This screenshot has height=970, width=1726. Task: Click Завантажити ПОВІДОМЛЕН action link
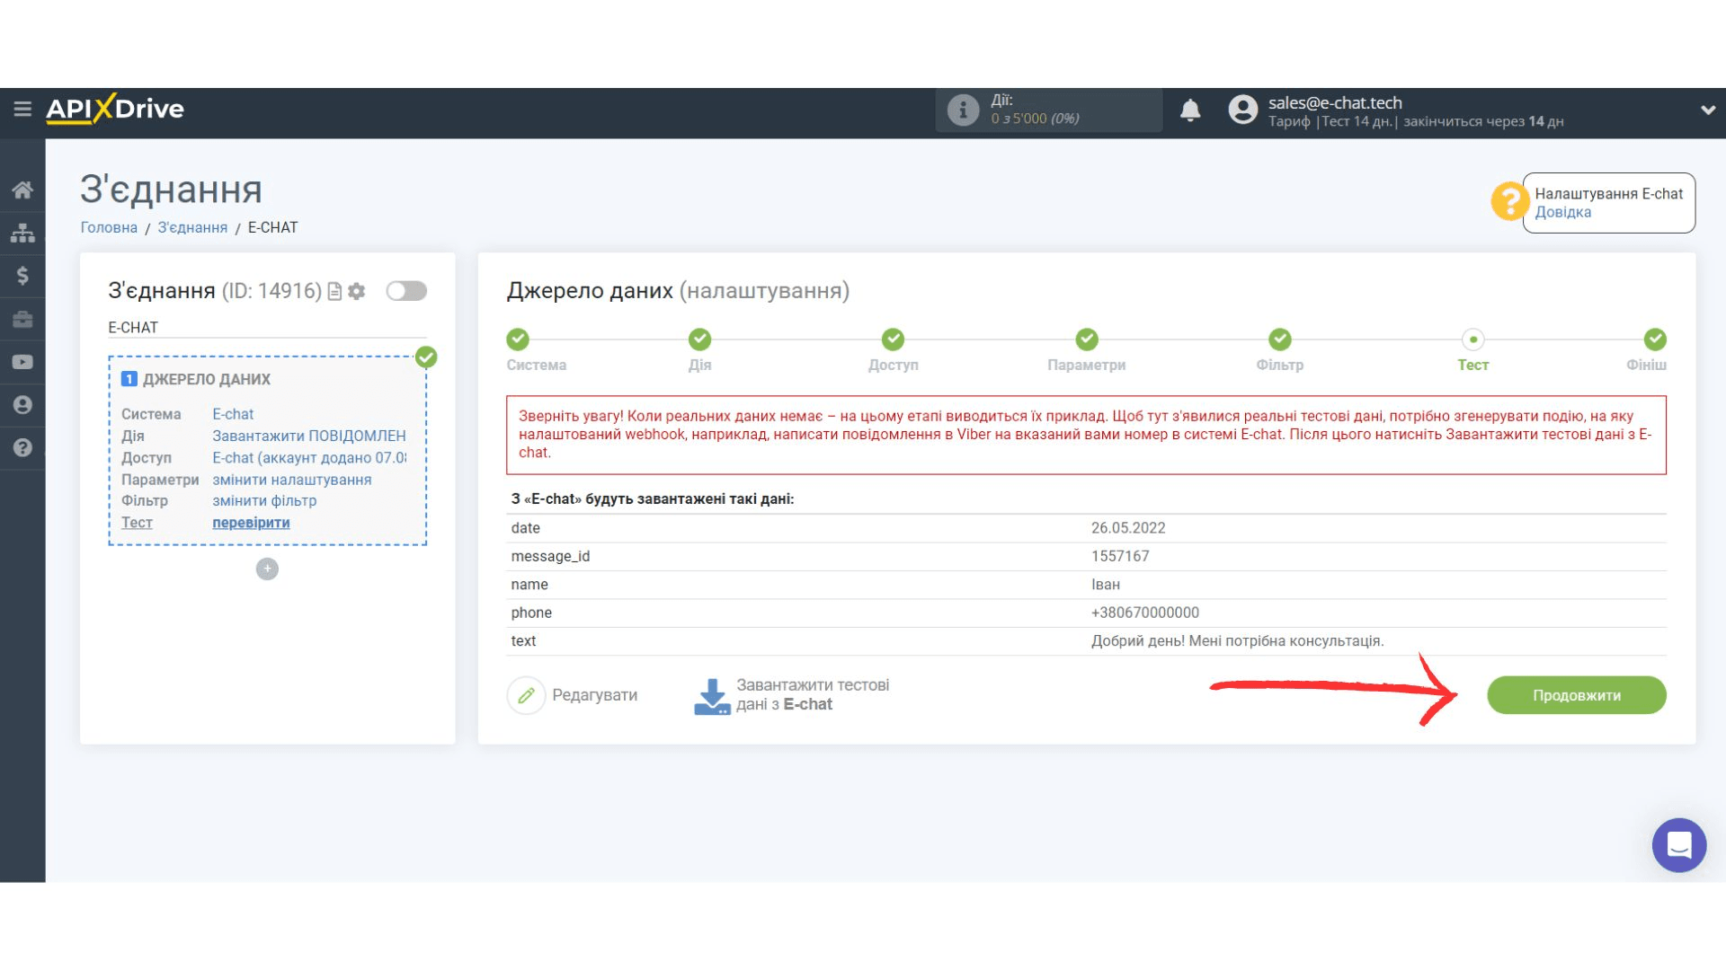click(308, 436)
